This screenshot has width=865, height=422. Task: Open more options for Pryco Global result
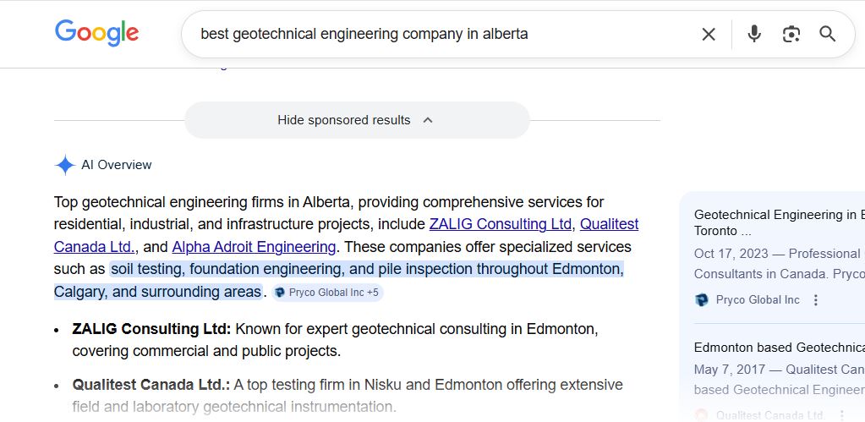(816, 300)
